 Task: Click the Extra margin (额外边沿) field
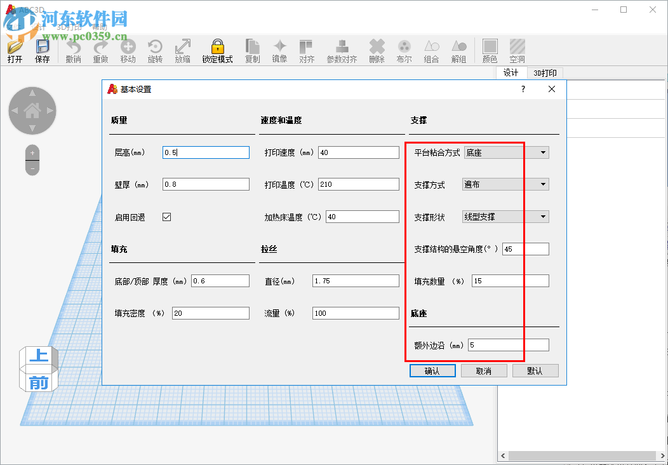(x=509, y=345)
